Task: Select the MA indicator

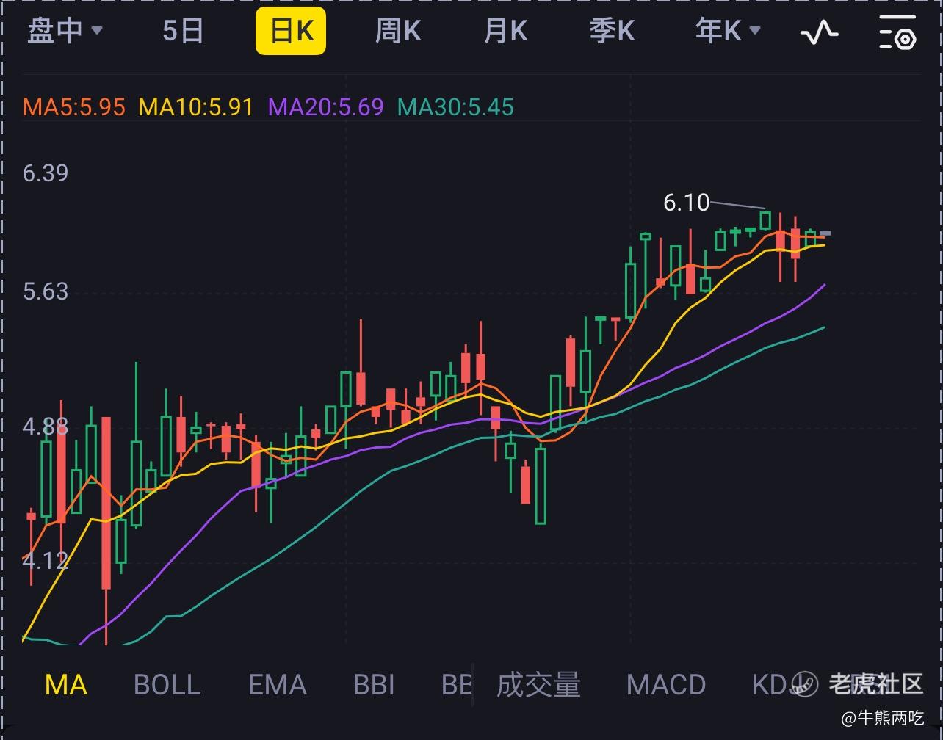Action: click(66, 685)
